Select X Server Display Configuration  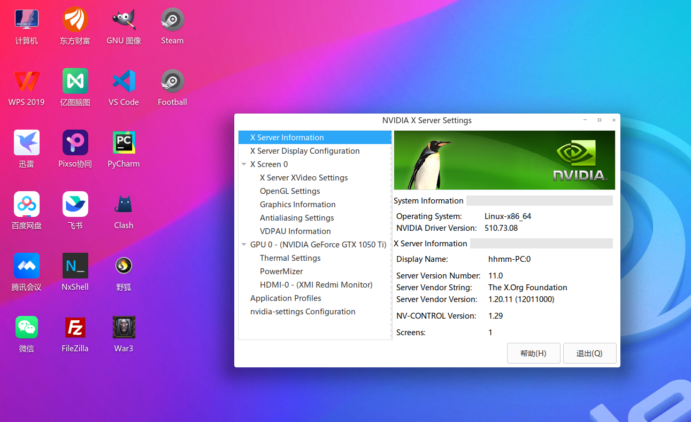click(305, 151)
